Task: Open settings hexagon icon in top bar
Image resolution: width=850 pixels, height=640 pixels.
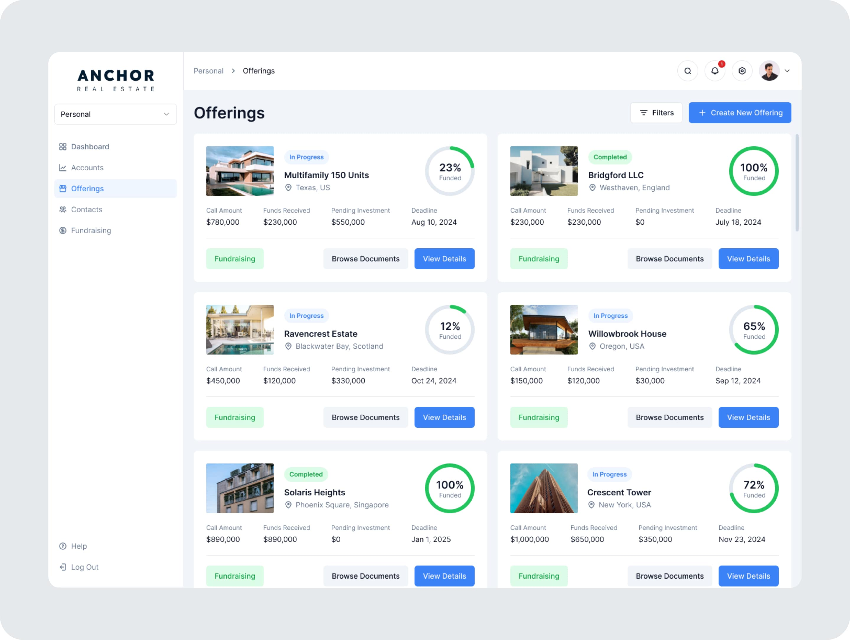Action: [x=742, y=71]
